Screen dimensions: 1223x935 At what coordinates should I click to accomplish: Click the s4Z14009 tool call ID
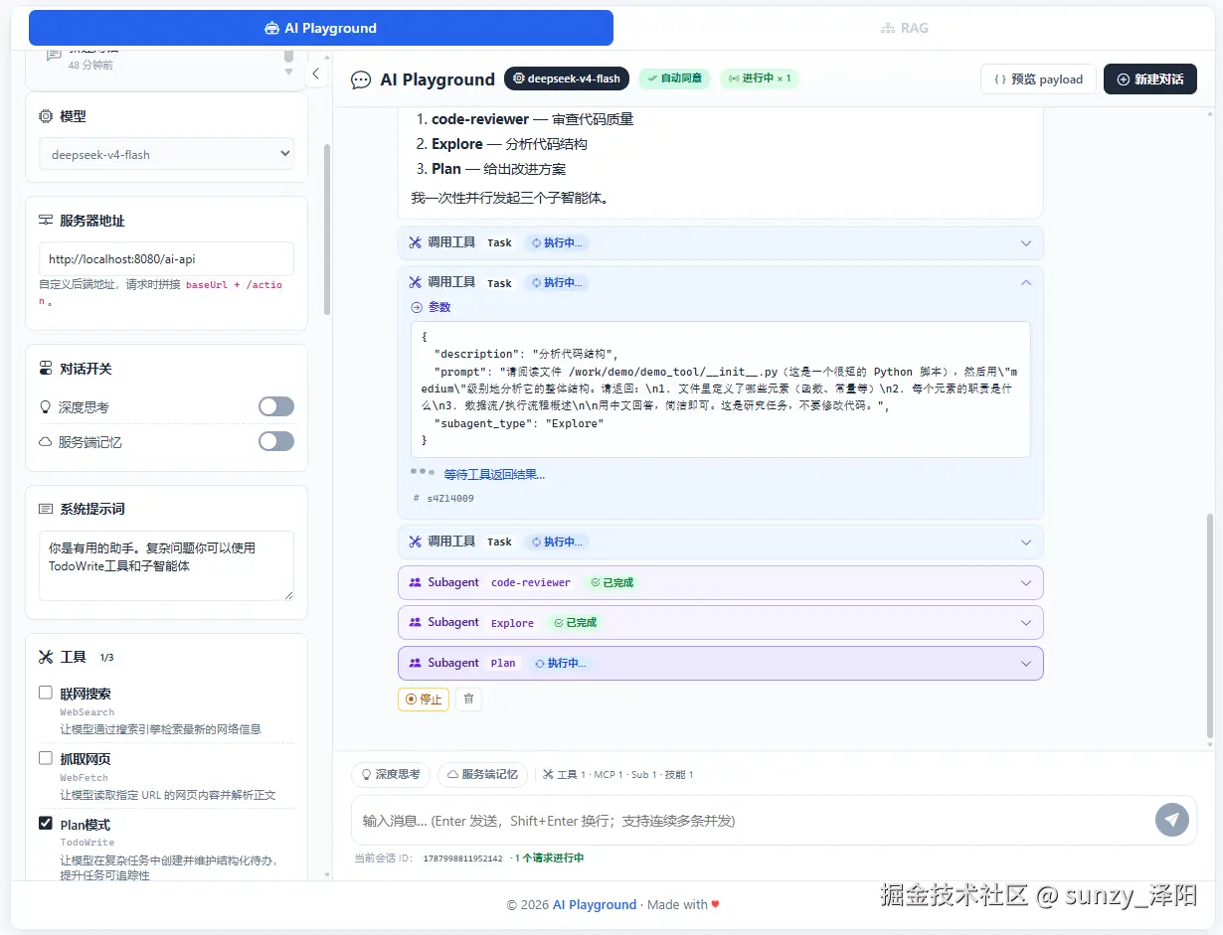[x=449, y=498]
